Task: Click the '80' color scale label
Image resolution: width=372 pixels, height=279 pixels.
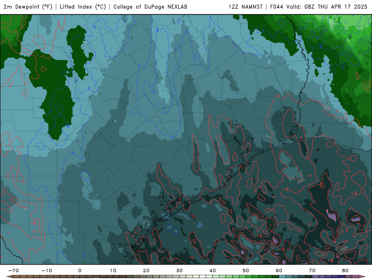Action: pos(345,271)
